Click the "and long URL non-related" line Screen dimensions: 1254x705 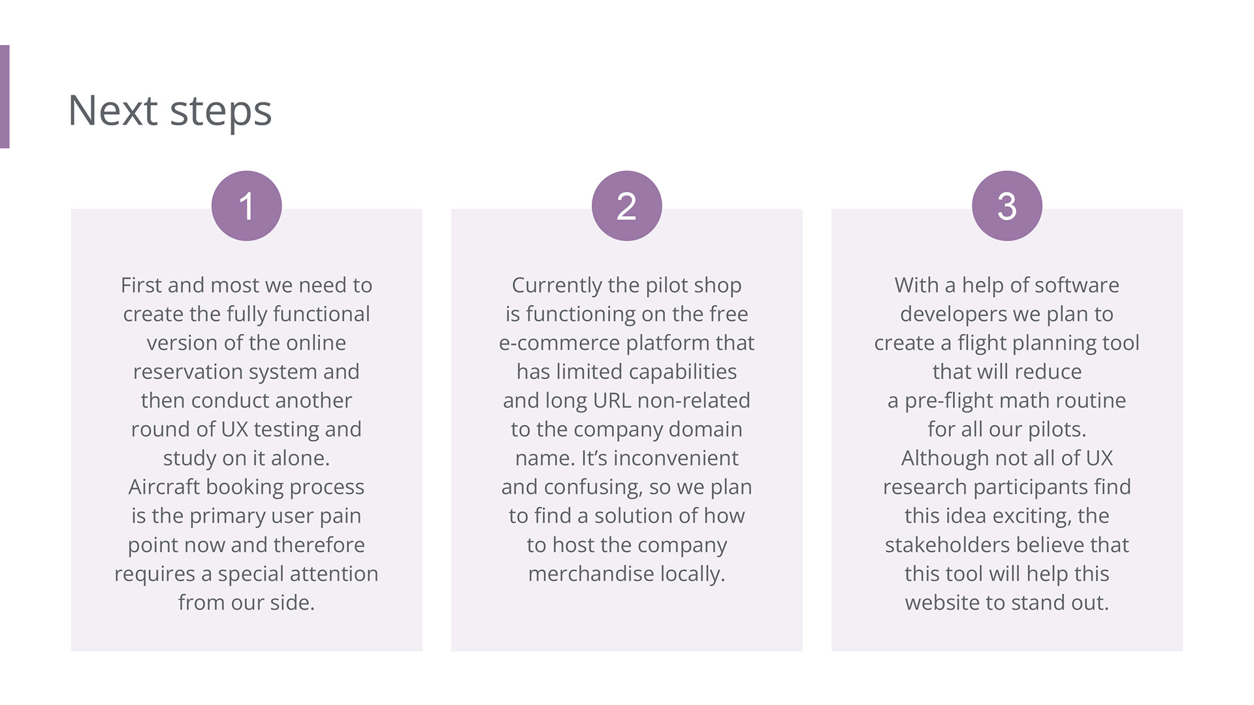pyautogui.click(x=626, y=400)
